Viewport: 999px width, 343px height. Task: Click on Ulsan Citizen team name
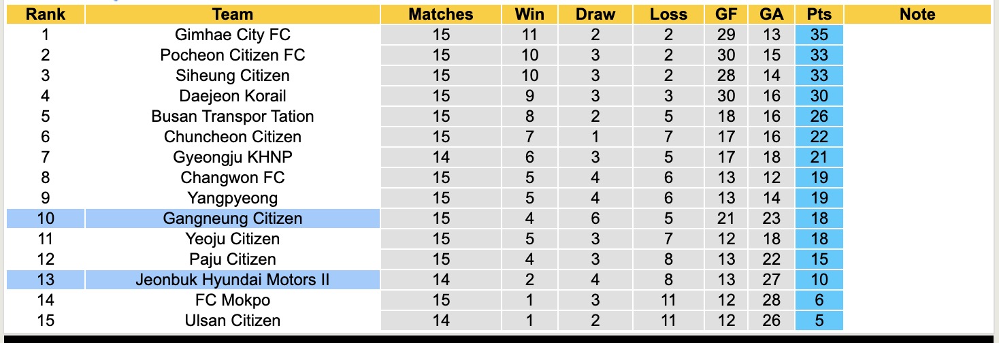(x=232, y=321)
